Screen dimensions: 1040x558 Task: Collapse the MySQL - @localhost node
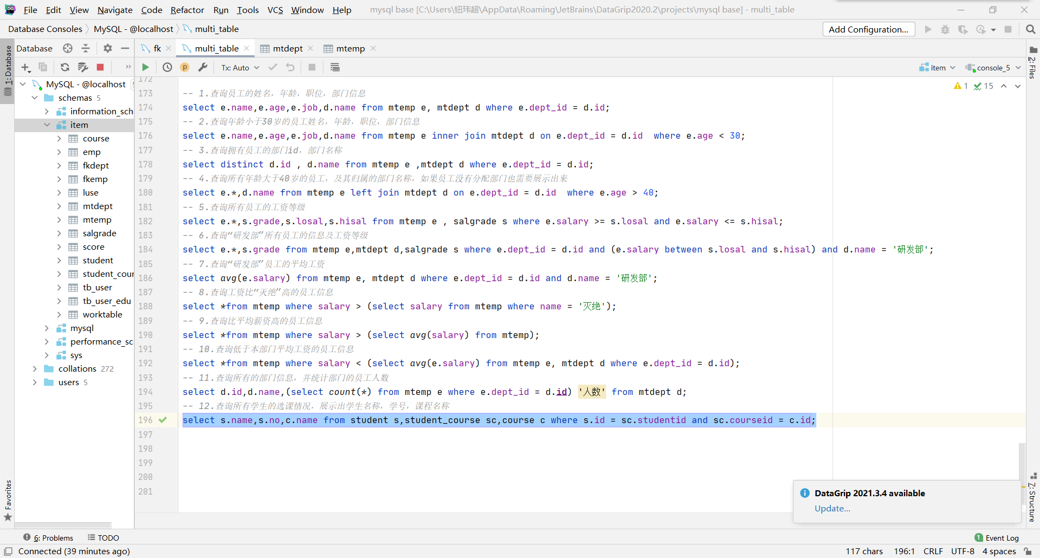point(23,84)
